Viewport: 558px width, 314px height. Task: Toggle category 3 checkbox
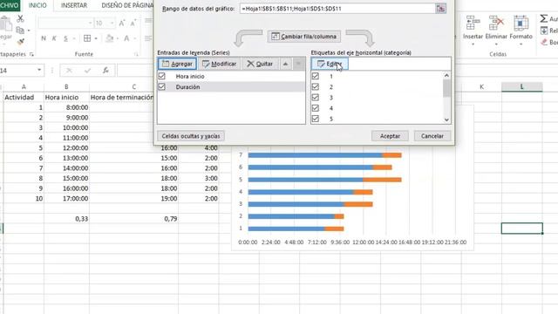(x=316, y=98)
